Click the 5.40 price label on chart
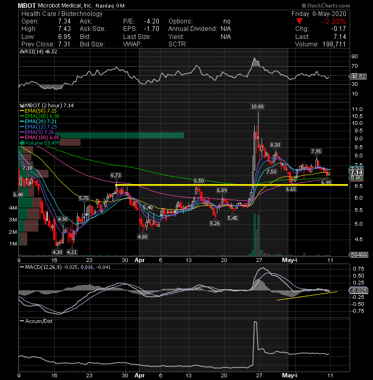 tap(148, 208)
